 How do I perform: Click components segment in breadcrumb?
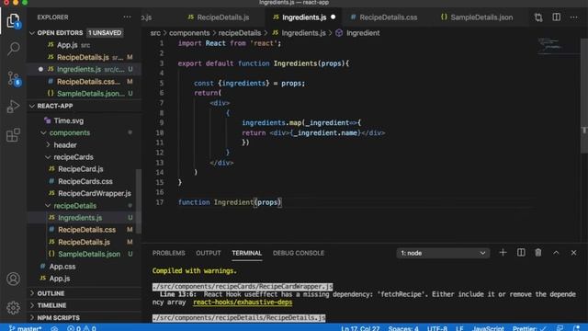pyautogui.click(x=189, y=33)
